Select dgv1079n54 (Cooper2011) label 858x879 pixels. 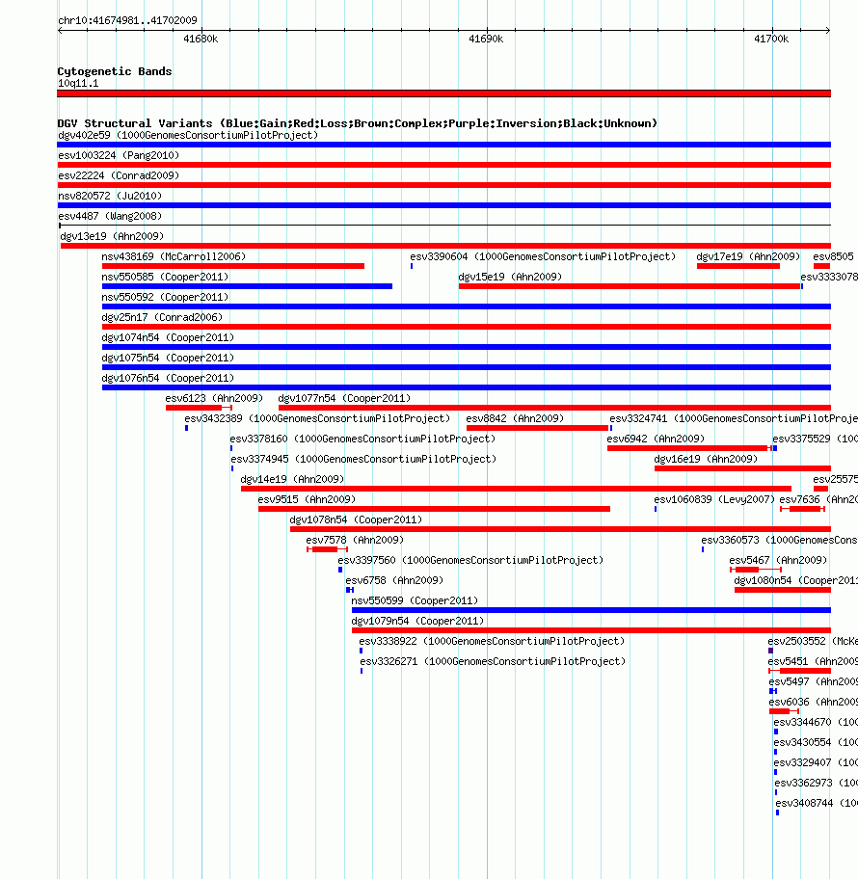[x=417, y=620]
